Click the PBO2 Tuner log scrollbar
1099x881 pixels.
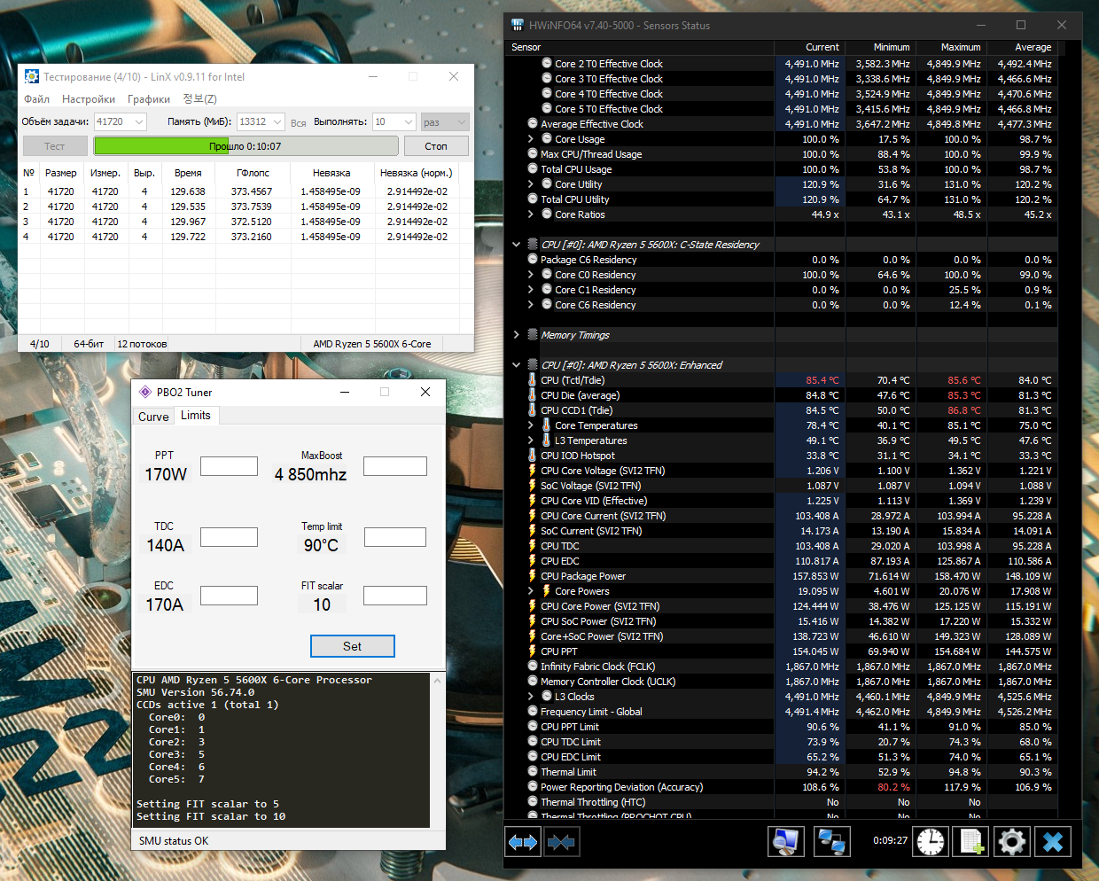click(x=436, y=750)
